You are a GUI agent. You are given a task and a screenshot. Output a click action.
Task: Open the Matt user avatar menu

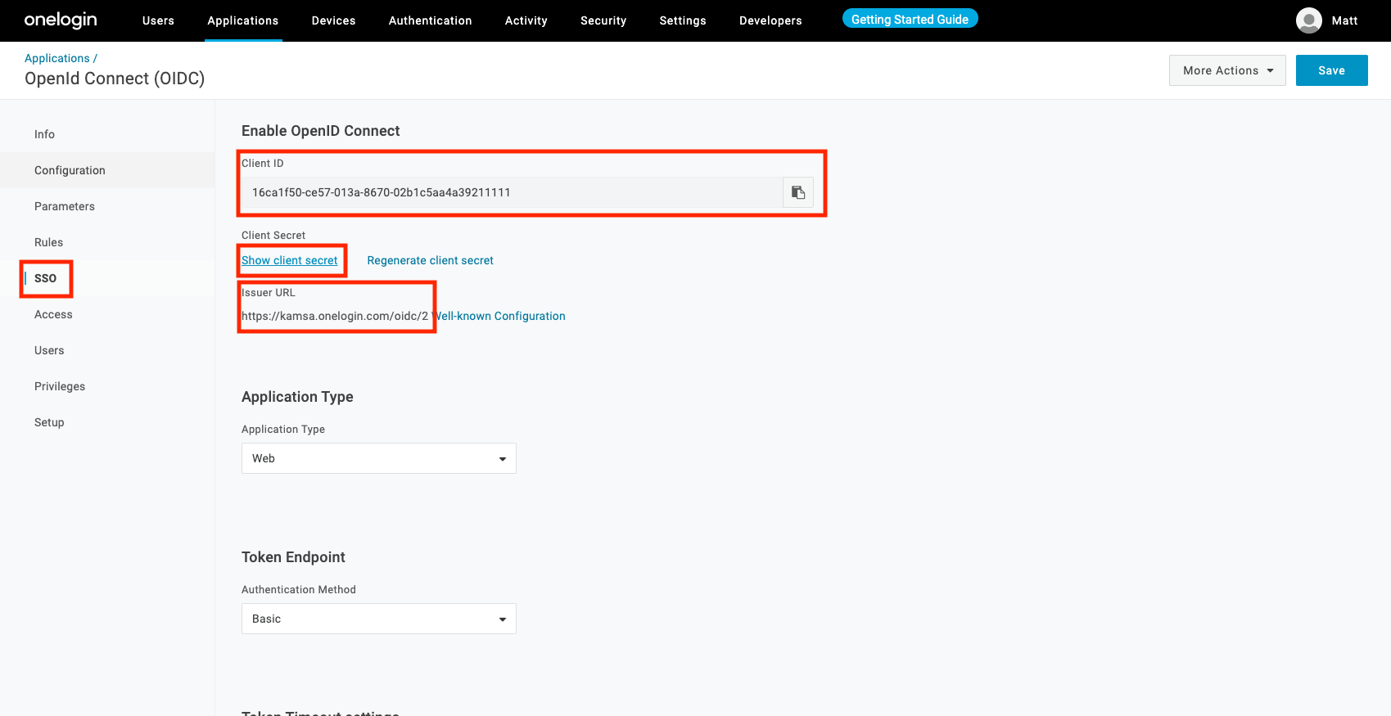click(1308, 20)
